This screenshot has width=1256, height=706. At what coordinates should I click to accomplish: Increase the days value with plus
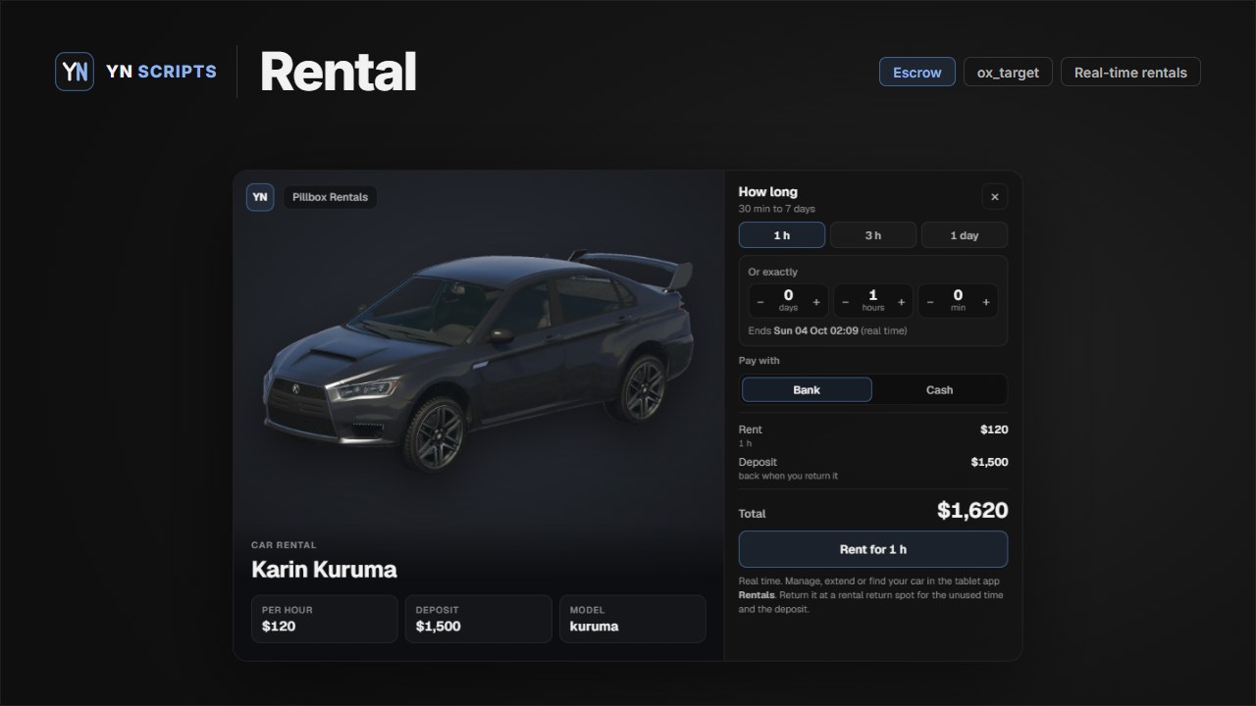[816, 302]
